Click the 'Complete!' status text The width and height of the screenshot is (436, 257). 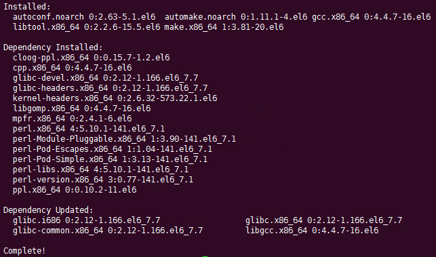coord(24,251)
